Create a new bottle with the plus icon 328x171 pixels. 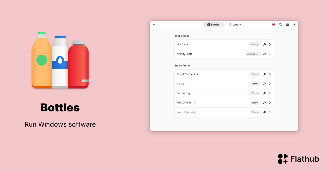pyautogui.click(x=154, y=25)
